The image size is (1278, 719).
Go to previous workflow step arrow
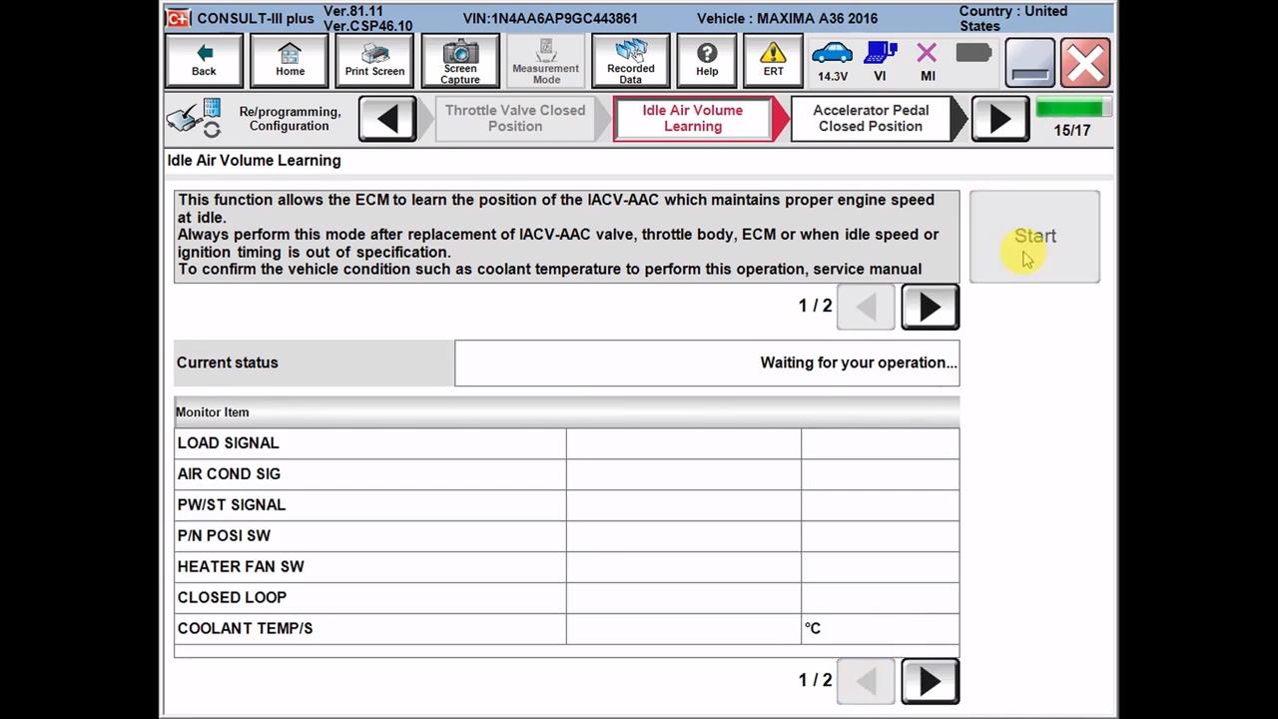[x=387, y=119]
